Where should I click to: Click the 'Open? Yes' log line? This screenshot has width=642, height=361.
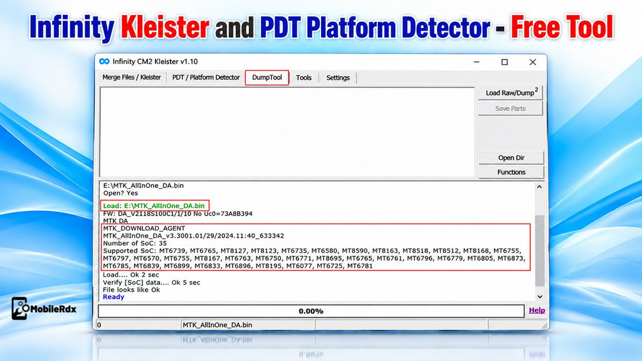[x=120, y=193]
